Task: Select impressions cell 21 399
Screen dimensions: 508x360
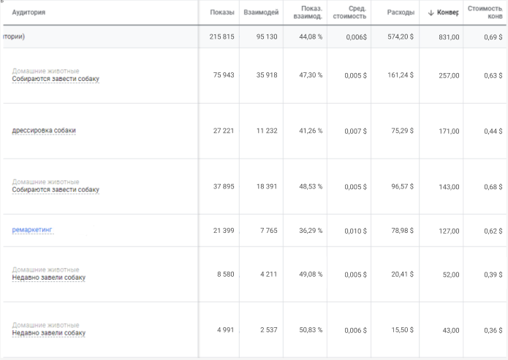Action: (x=224, y=230)
